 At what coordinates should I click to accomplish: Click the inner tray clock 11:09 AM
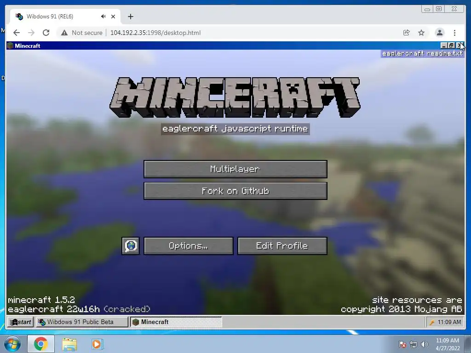click(449, 322)
